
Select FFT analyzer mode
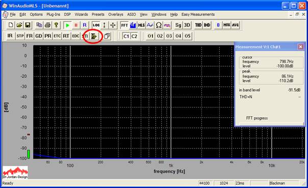tap(124, 25)
